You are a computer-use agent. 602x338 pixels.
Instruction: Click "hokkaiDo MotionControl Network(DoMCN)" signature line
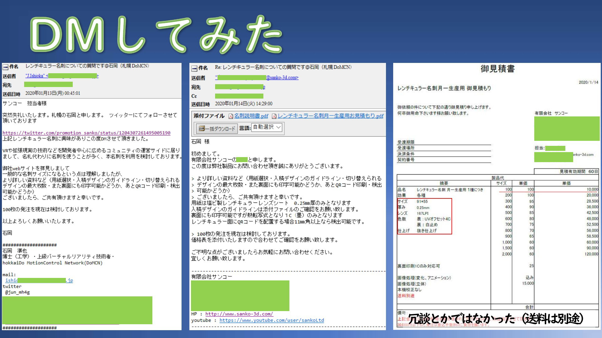tap(53, 263)
